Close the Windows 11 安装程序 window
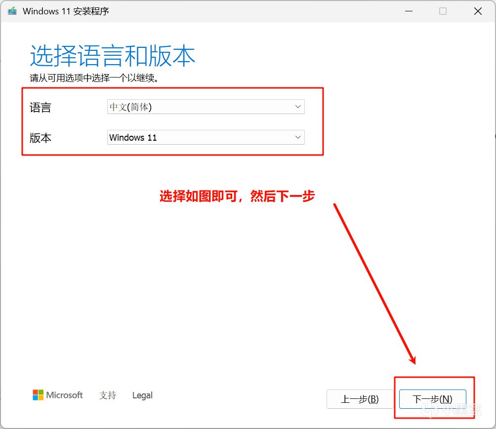 [478, 11]
